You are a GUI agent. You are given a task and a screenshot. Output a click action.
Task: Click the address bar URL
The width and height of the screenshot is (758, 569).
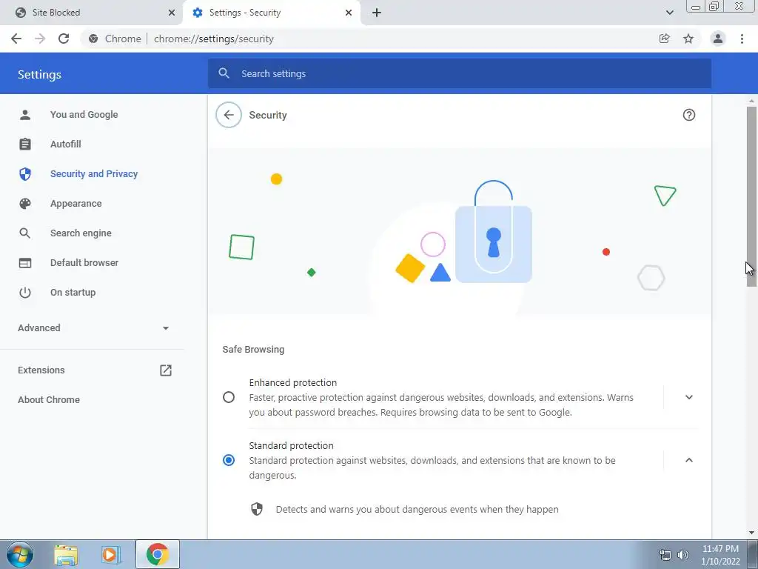214,39
